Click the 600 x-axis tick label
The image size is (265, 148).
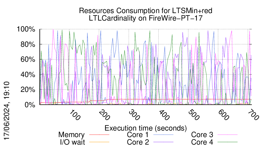[x=224, y=115]
